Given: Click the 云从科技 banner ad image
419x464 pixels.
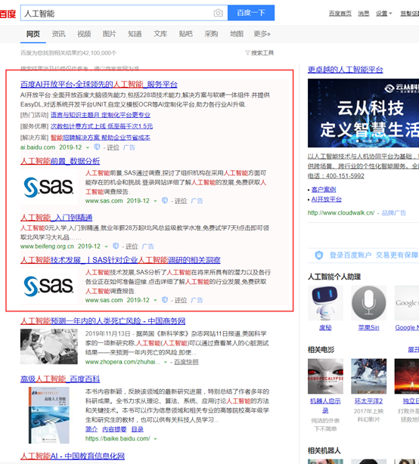Looking at the screenshot, I should [x=363, y=113].
